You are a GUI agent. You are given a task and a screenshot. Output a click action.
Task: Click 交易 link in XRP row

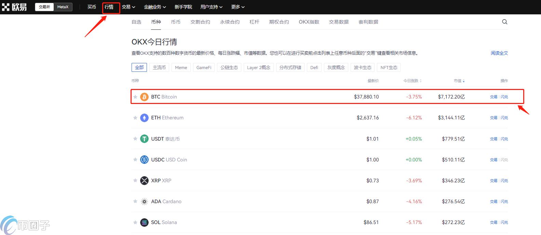494,181
